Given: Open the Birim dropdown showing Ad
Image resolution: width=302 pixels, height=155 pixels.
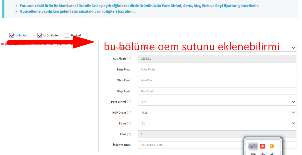Looking at the screenshot, I should tap(217, 124).
